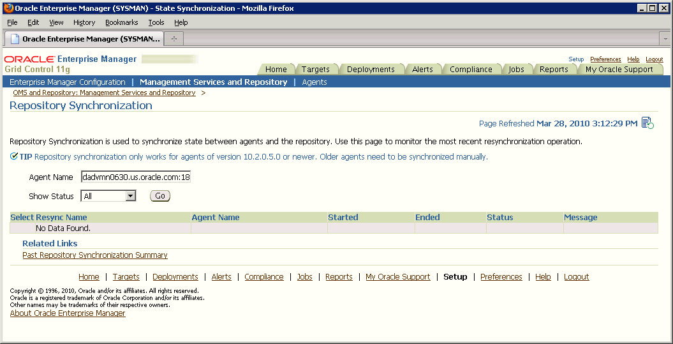Click the page refresh icon
Image resolution: width=673 pixels, height=344 pixels.
[647, 123]
